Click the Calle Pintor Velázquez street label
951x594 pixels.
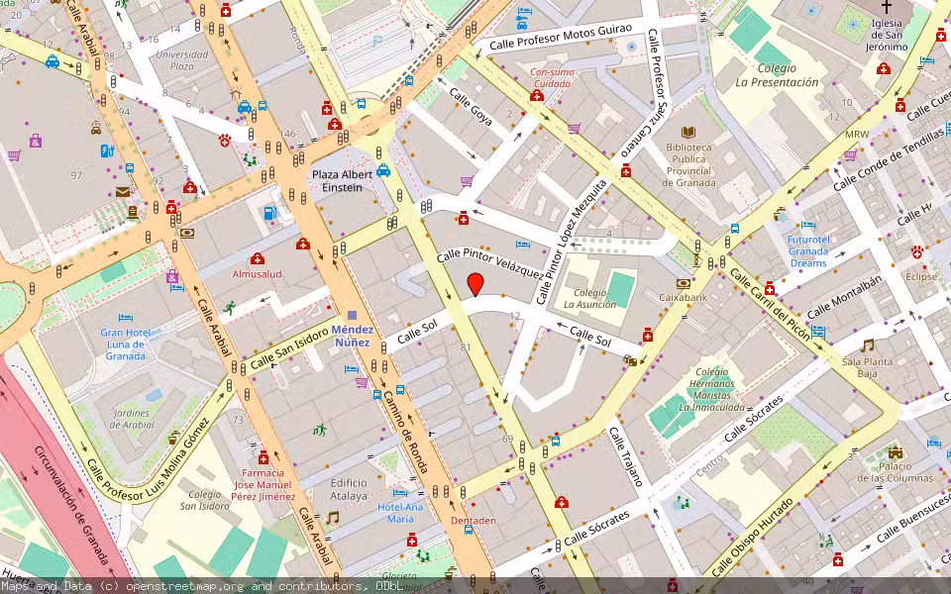click(x=490, y=263)
